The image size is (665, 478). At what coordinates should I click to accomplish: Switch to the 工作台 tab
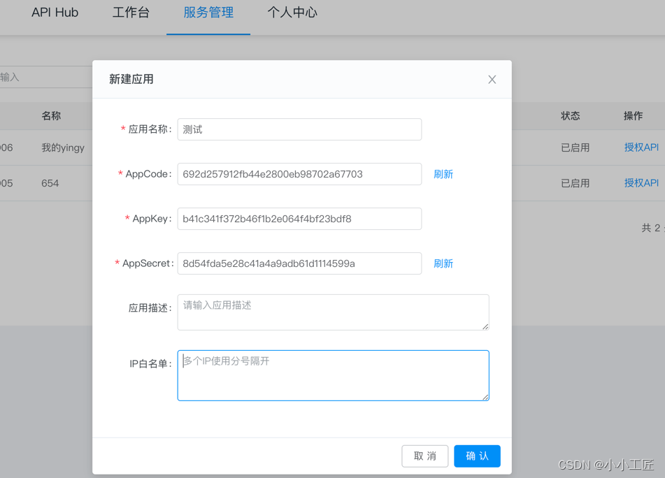(131, 12)
